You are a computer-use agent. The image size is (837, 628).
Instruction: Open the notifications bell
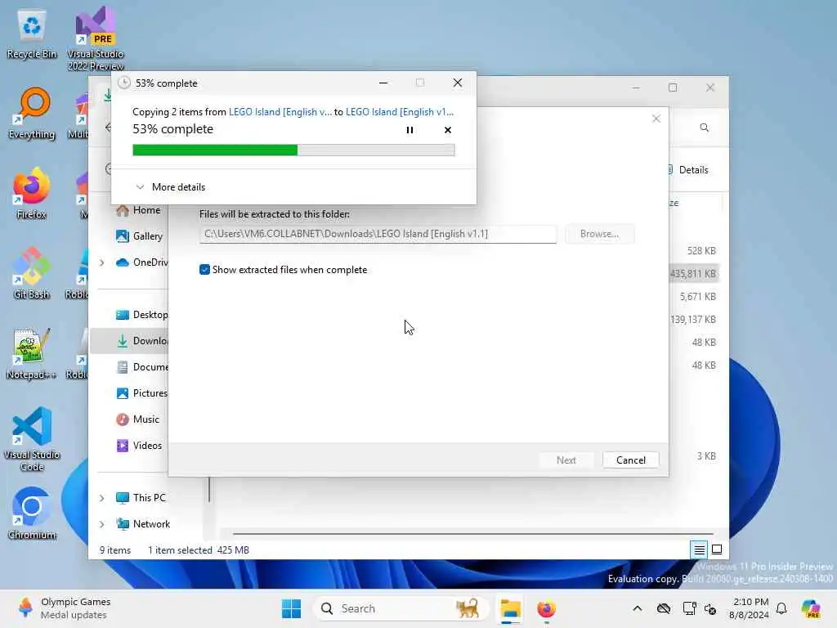point(781,608)
